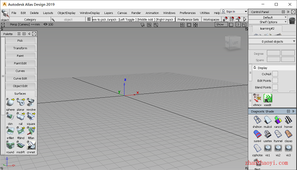This screenshot has height=170, width=297.
Task: Expand the Control Panel arrow button
Action: pos(288,12)
